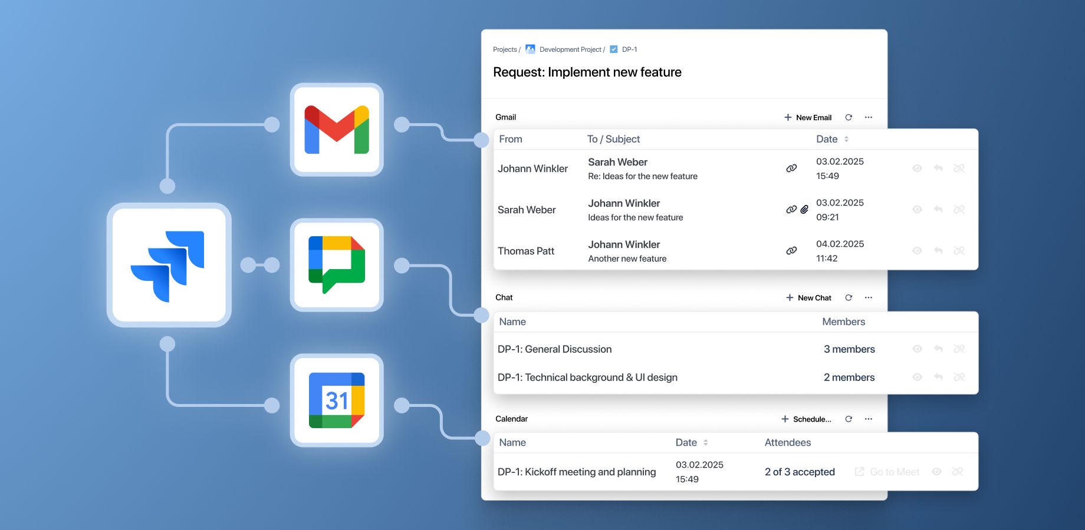
Task: Open event "DP-1: Kickoff meeting and planning"
Action: (577, 472)
